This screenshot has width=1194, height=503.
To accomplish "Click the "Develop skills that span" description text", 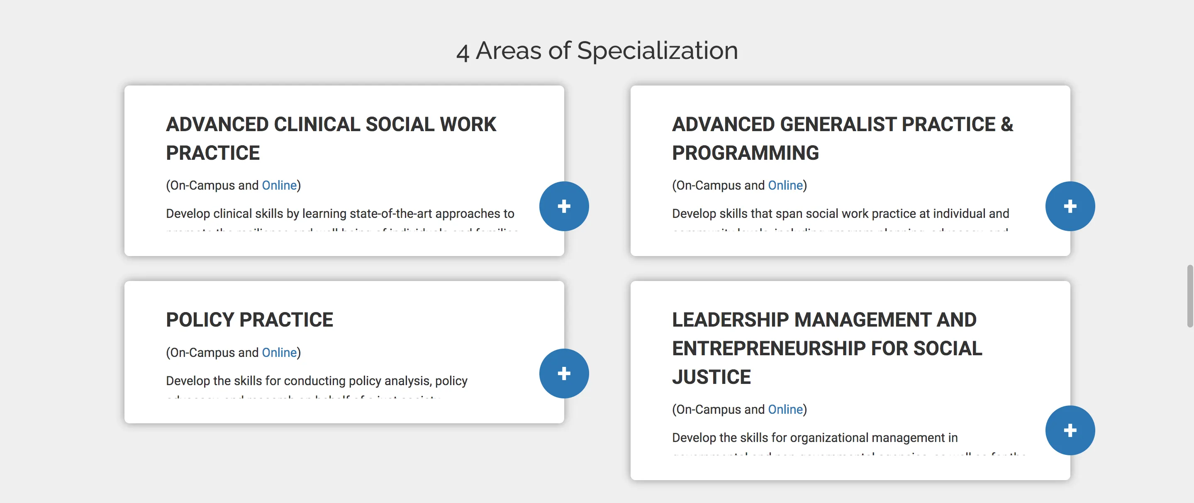I will (840, 214).
